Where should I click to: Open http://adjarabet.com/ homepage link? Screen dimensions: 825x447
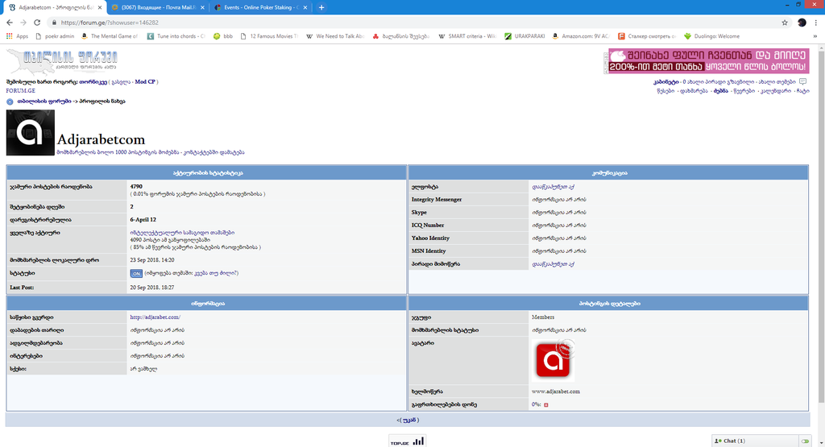(x=155, y=317)
